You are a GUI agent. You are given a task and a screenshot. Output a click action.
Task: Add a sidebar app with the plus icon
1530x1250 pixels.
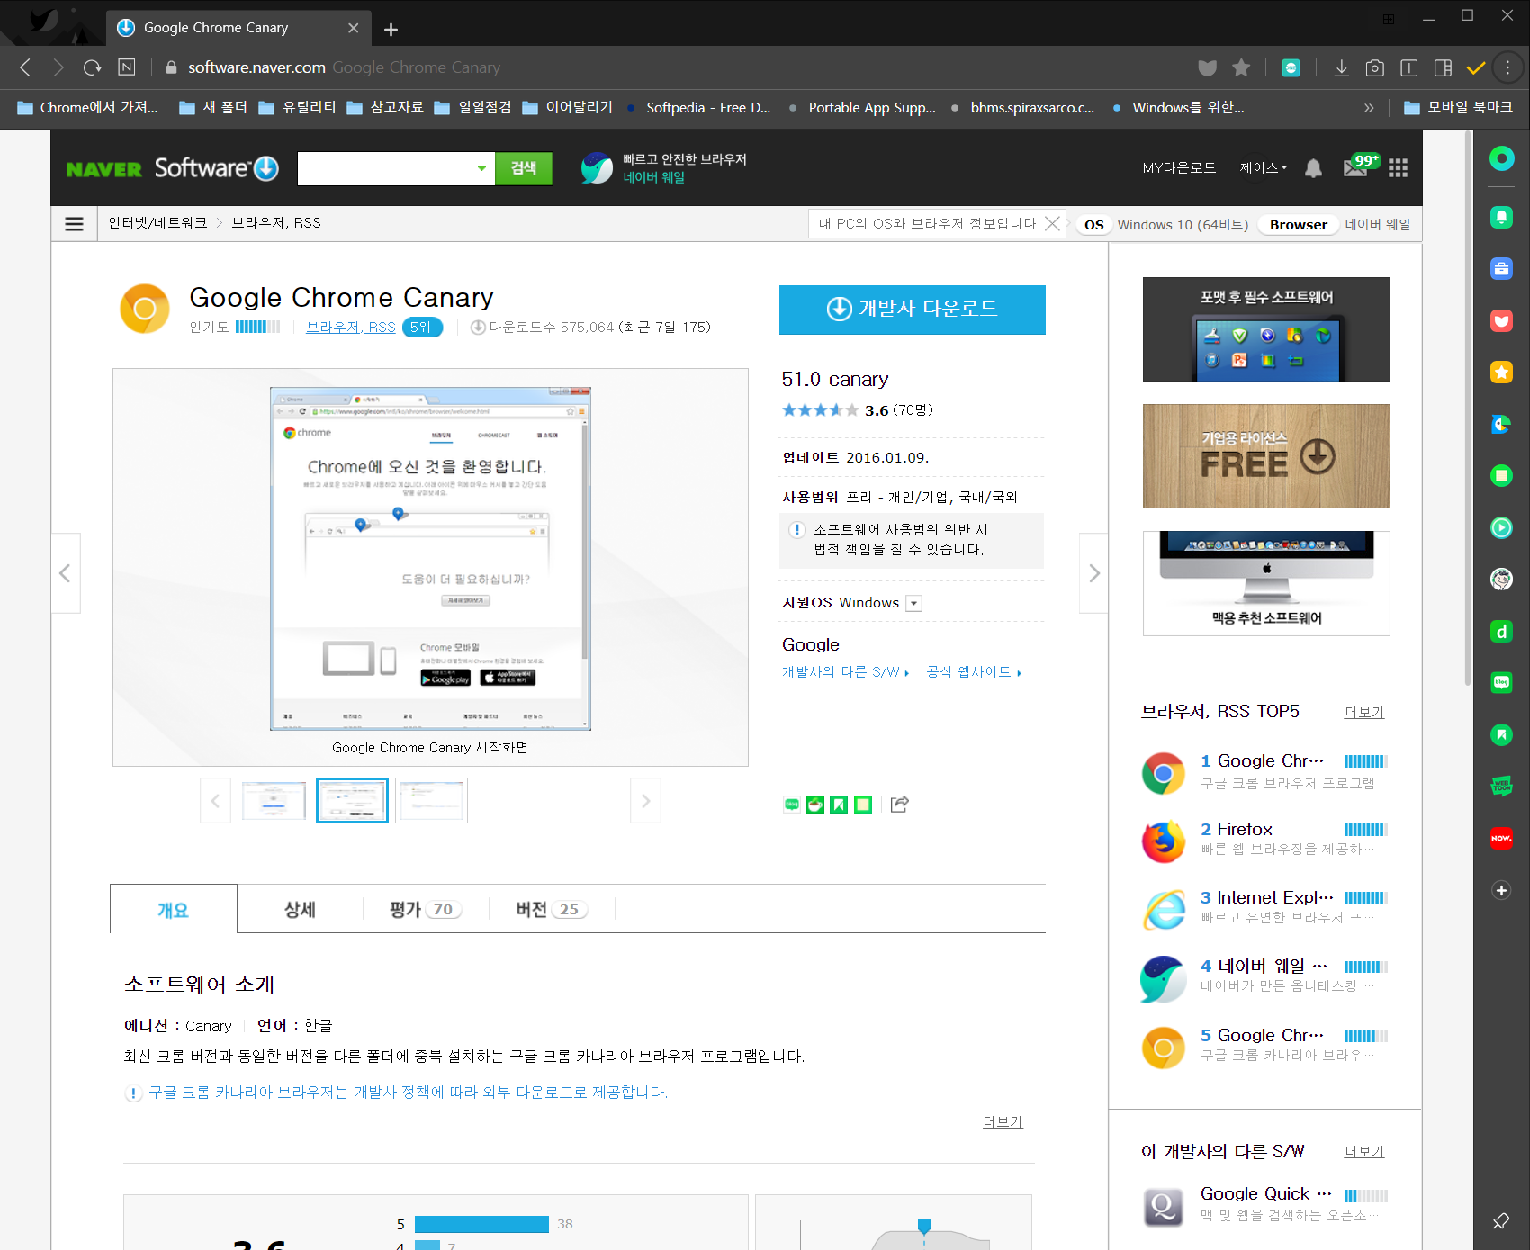coord(1501,890)
